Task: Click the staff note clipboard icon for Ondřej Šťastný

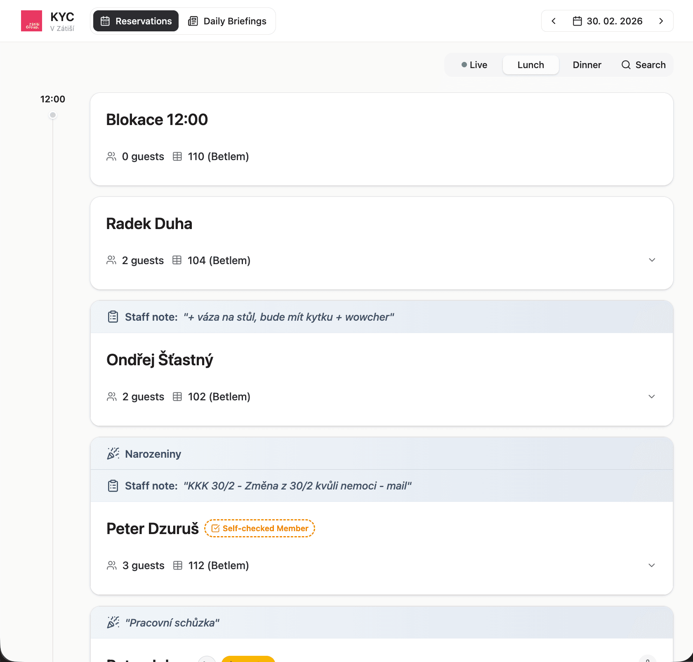Action: [x=113, y=317]
